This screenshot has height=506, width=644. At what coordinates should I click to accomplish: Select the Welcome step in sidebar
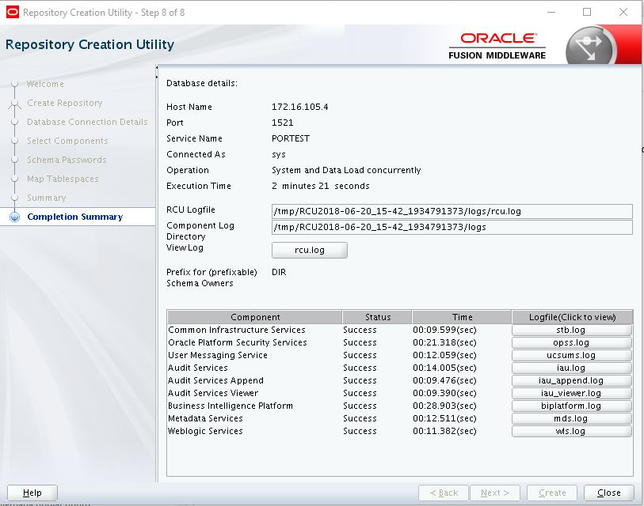click(x=45, y=84)
